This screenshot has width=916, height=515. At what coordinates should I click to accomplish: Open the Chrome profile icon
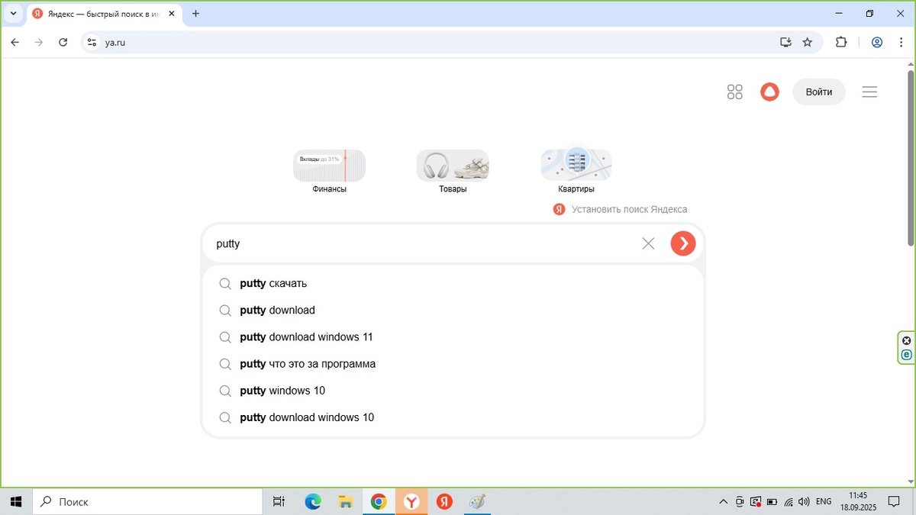[x=877, y=43]
